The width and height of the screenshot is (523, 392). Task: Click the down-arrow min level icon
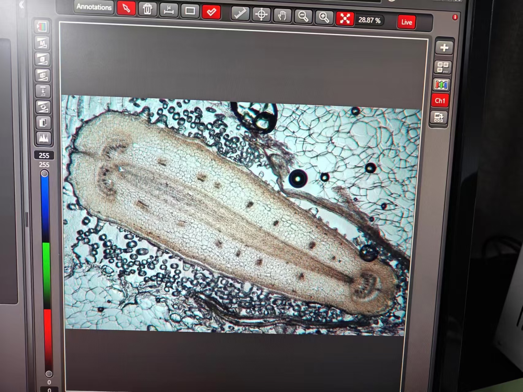tap(43, 91)
